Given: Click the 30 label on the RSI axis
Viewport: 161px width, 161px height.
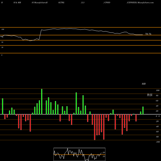Looking at the screenshot, I should point(2,47).
